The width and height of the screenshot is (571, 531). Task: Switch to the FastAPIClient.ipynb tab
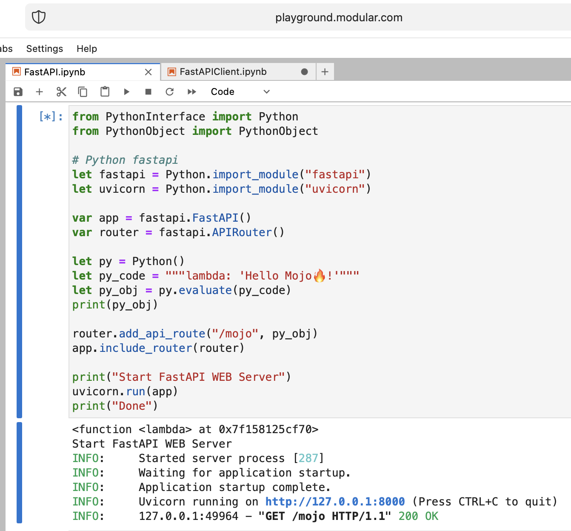coord(223,72)
